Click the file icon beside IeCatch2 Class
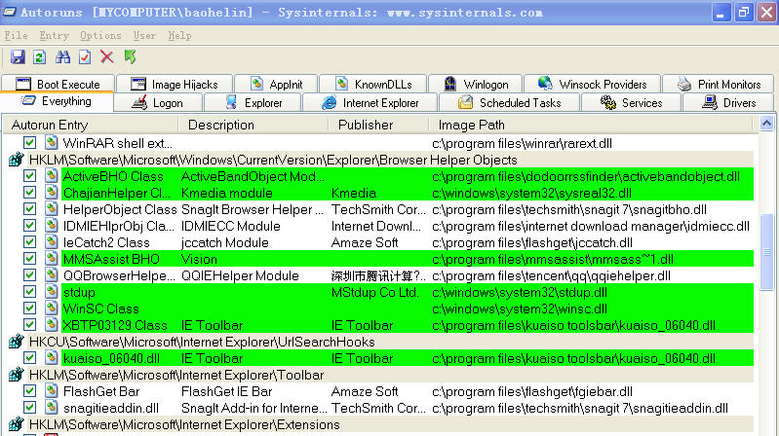The width and height of the screenshot is (779, 436). pos(51,242)
